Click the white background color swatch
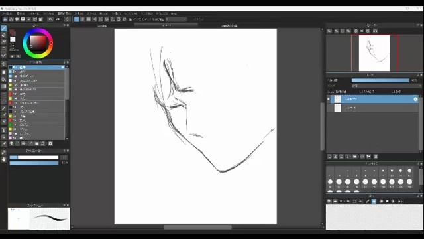This screenshot has height=239, width=424. [x=13, y=39]
